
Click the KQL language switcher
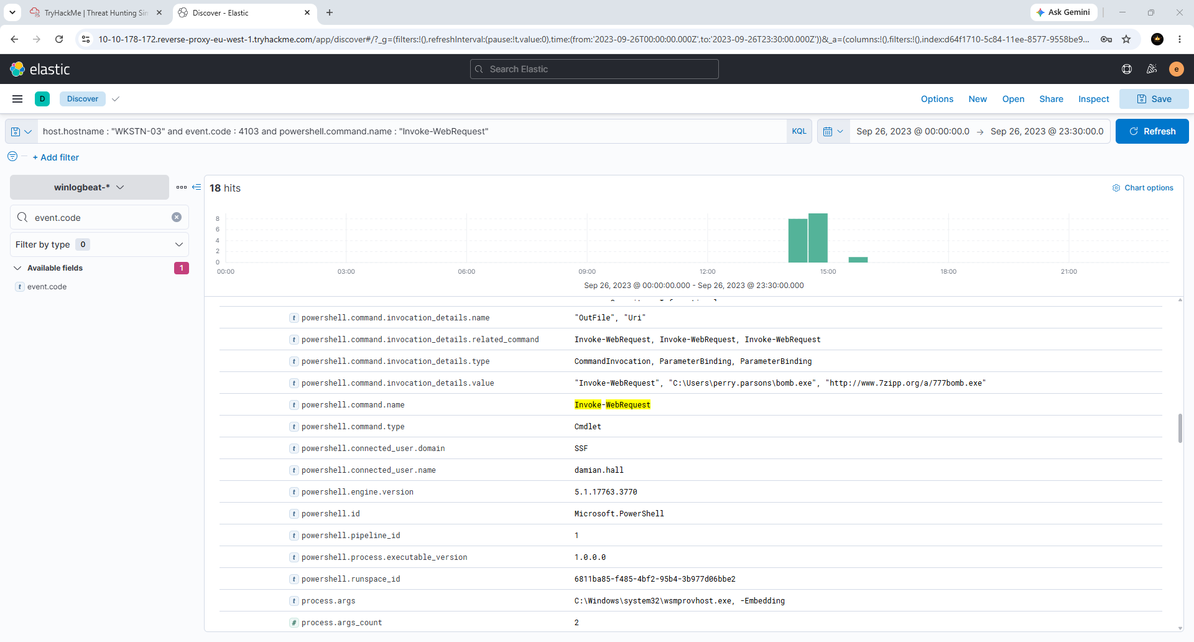tap(799, 131)
